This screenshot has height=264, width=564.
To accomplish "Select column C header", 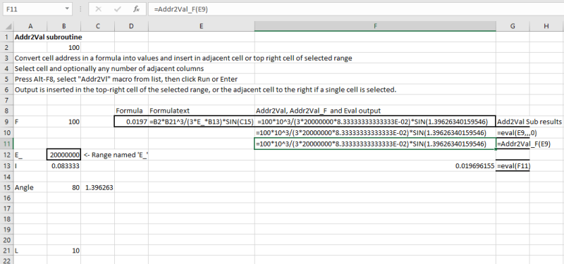I will coord(97,26).
